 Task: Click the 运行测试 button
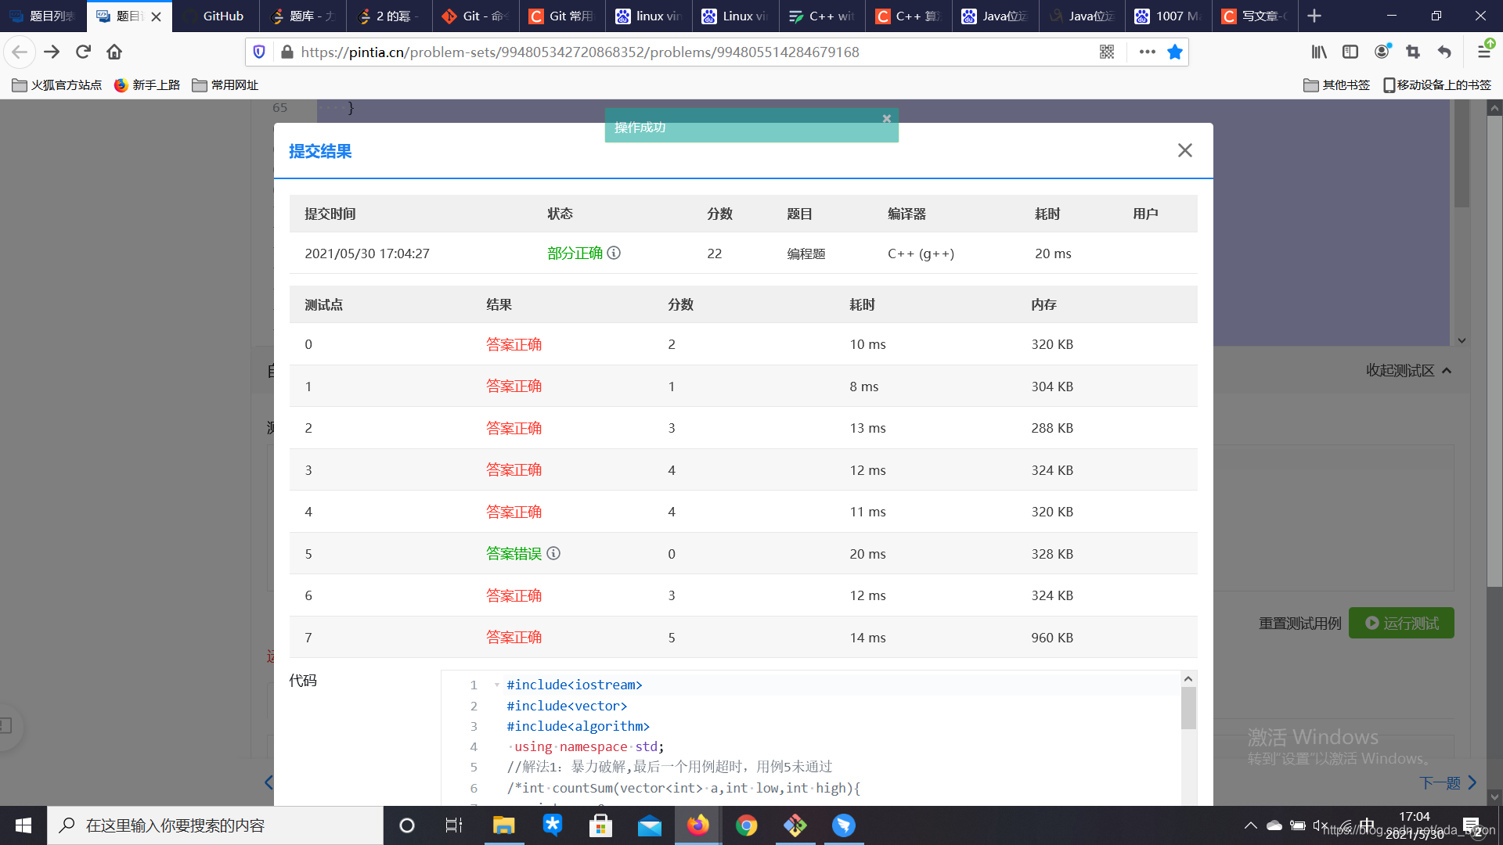[1401, 623]
